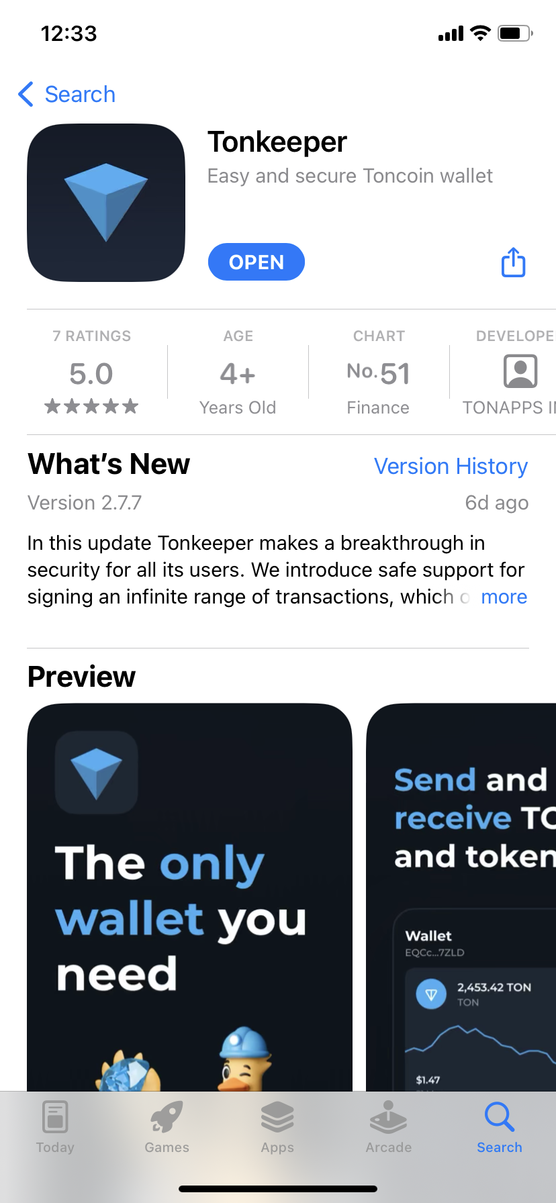Tap the Tonkeeper app icon
556x1203 pixels.
(x=106, y=203)
